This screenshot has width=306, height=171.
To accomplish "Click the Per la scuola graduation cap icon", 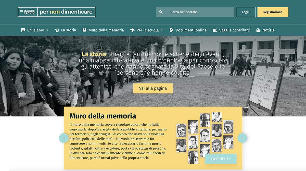I will (132, 30).
